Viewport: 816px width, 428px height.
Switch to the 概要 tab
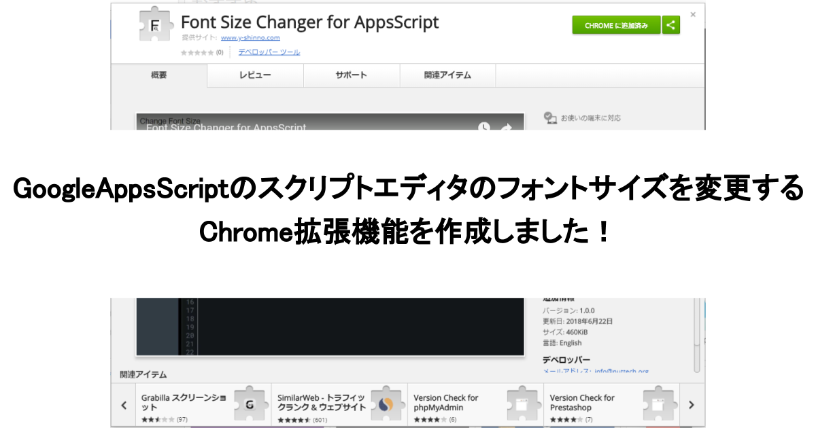coord(159,75)
